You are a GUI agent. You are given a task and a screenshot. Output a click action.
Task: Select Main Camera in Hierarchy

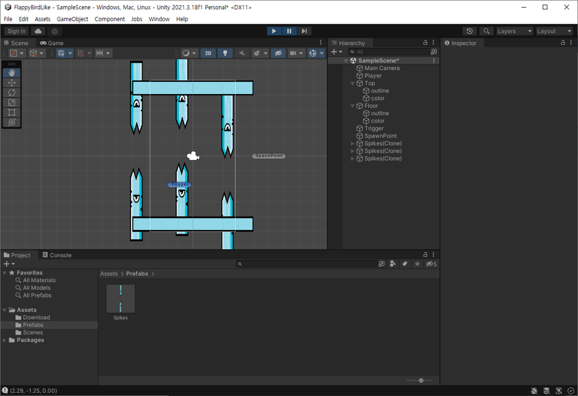tap(382, 68)
